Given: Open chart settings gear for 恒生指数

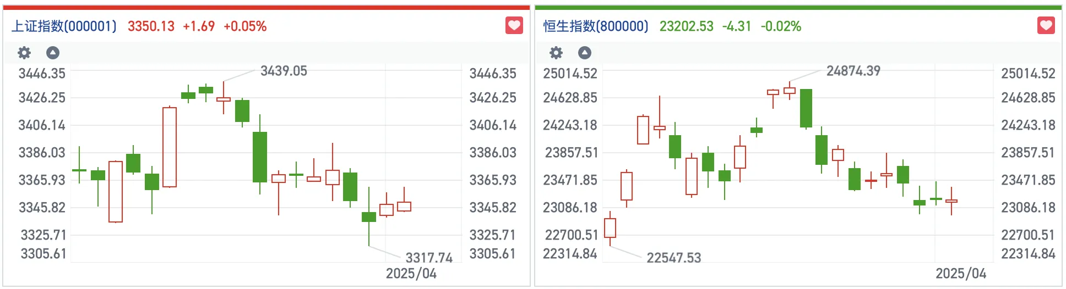Looking at the screenshot, I should (556, 53).
